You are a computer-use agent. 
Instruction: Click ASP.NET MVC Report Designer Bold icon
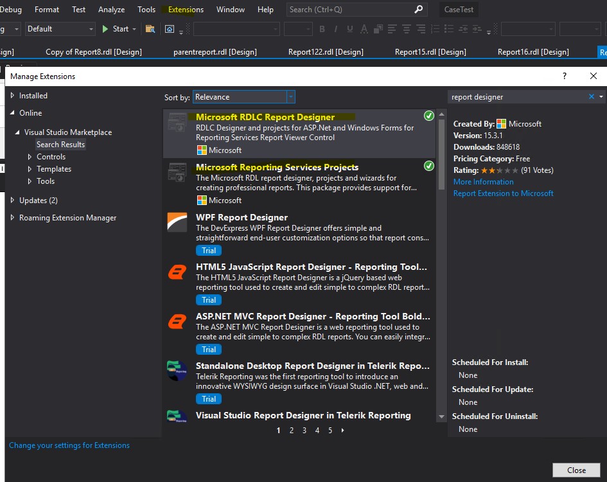point(177,321)
